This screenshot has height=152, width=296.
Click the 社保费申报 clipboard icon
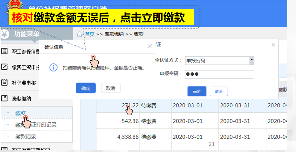pyautogui.click(x=4, y=82)
